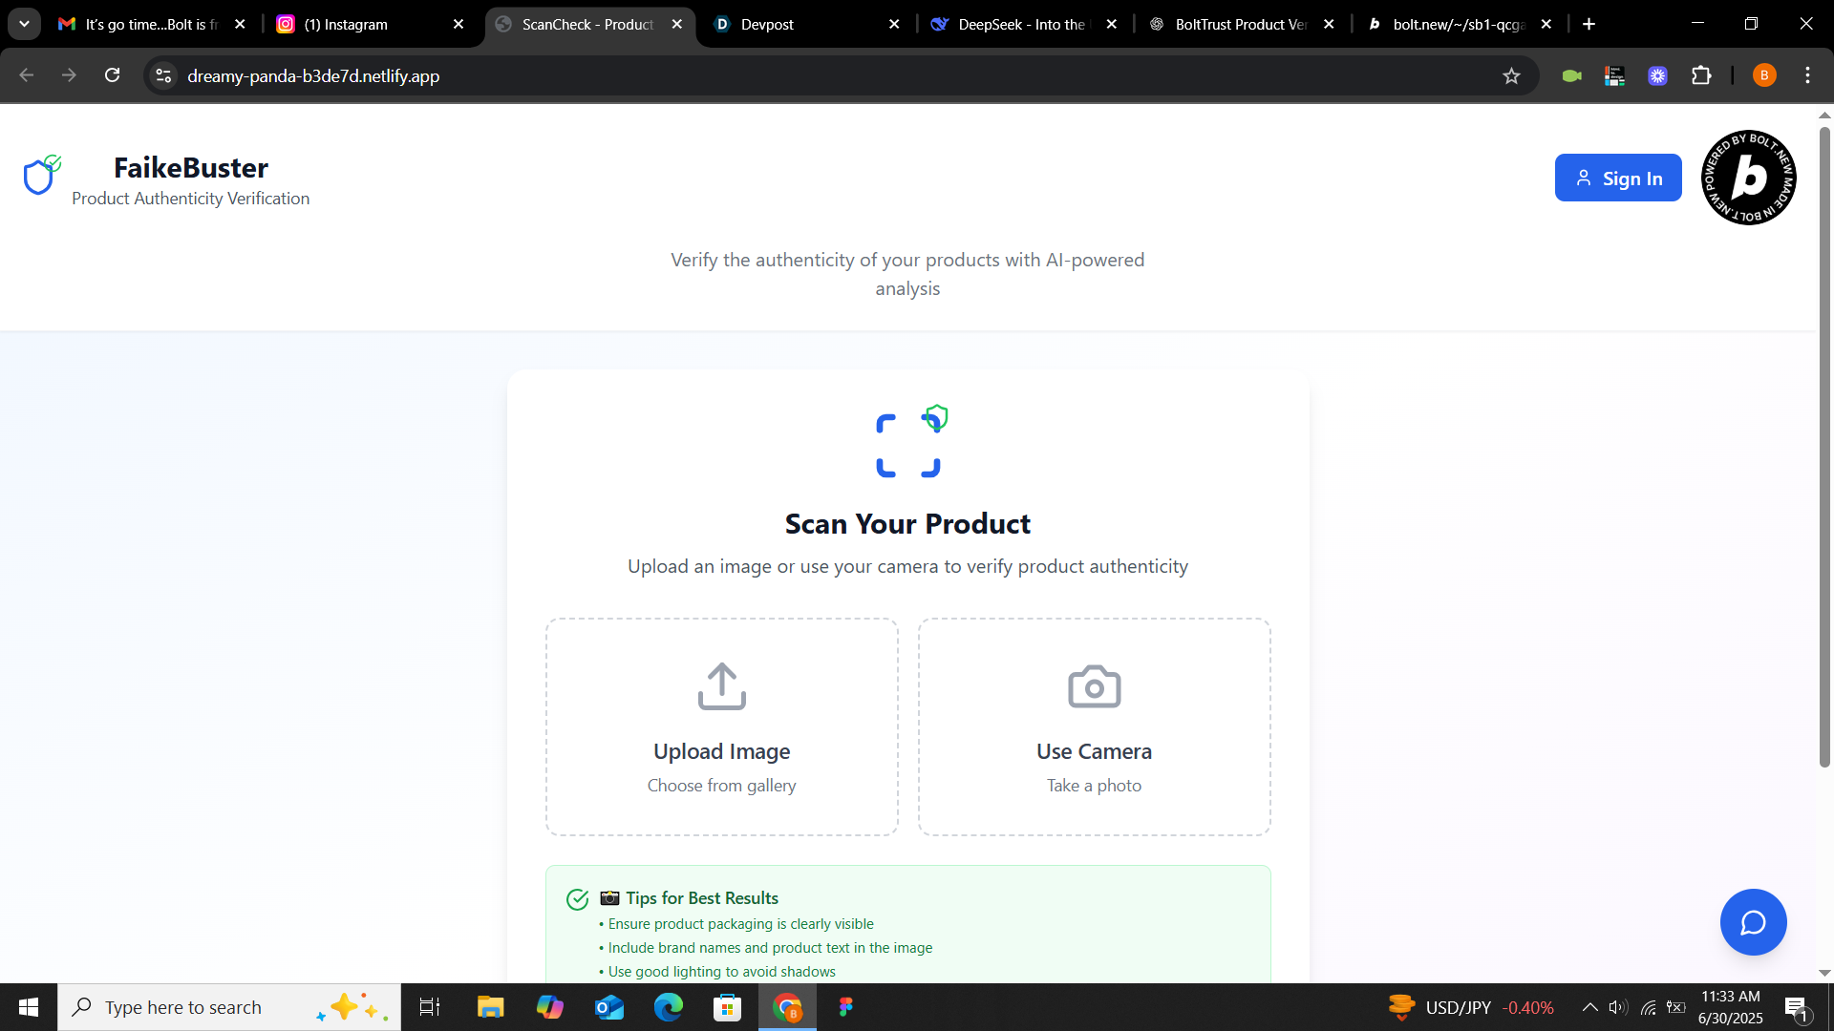1834x1031 pixels.
Task: Click the Sign In button
Action: point(1617,179)
